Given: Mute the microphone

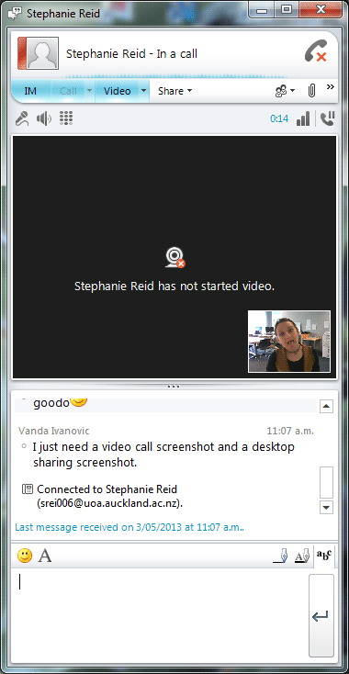Looking at the screenshot, I should (22, 118).
